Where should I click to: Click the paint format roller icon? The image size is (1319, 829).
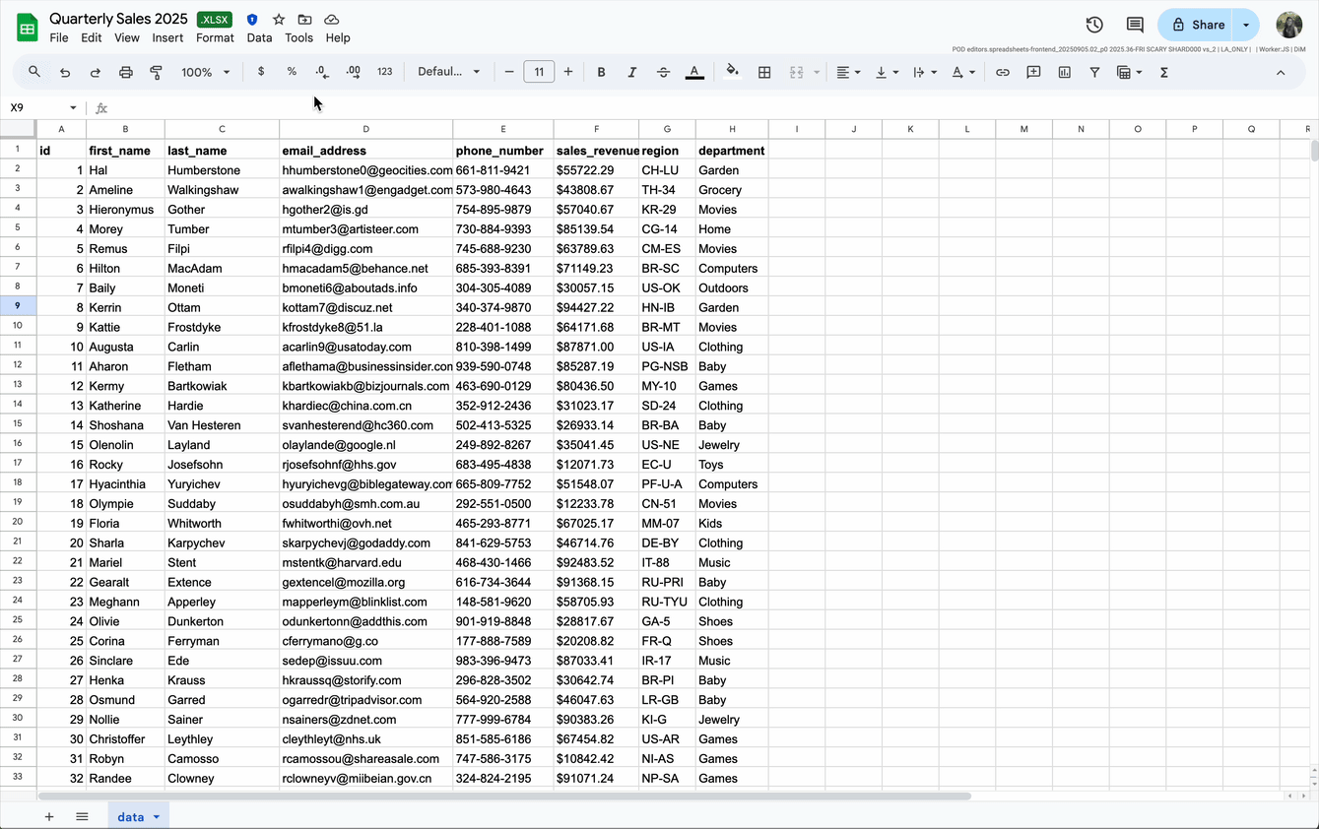(x=156, y=72)
